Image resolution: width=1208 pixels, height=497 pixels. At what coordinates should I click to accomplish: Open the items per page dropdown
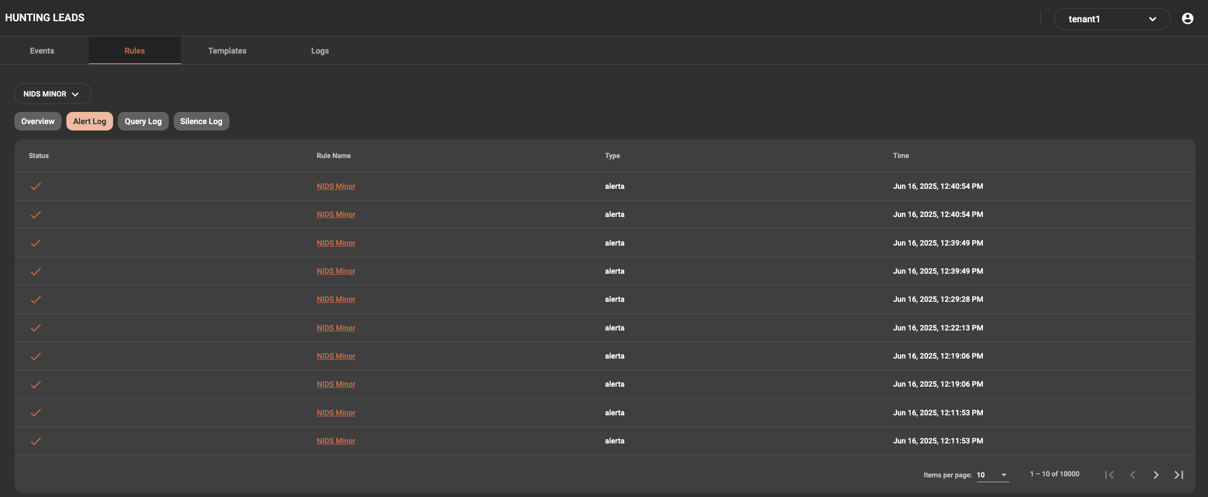992,475
